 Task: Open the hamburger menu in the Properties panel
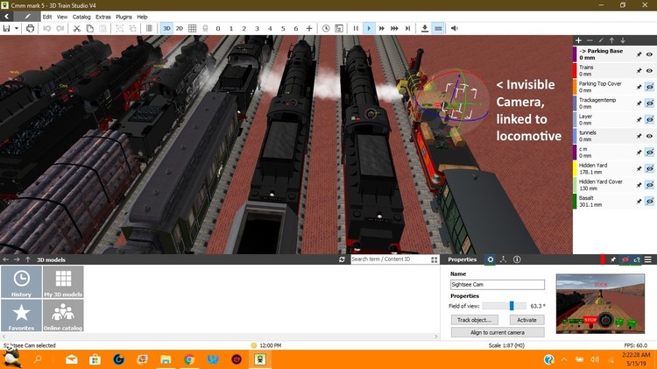[x=648, y=260]
